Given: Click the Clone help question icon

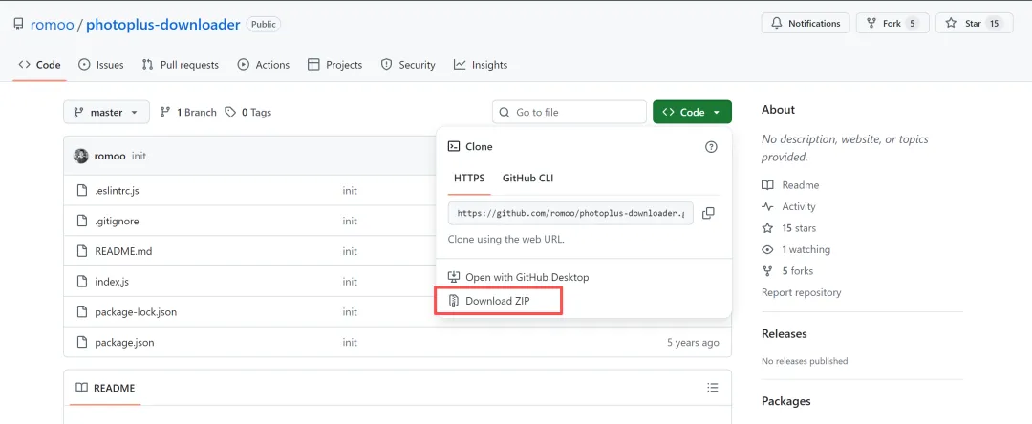Looking at the screenshot, I should pyautogui.click(x=711, y=147).
